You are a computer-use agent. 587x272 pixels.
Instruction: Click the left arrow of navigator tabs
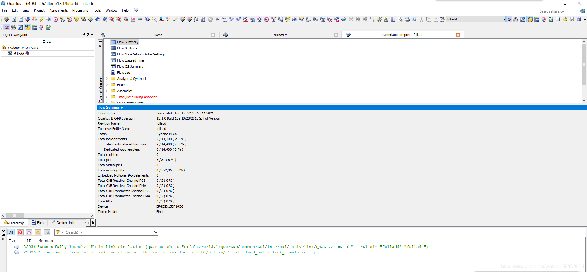coord(89,223)
